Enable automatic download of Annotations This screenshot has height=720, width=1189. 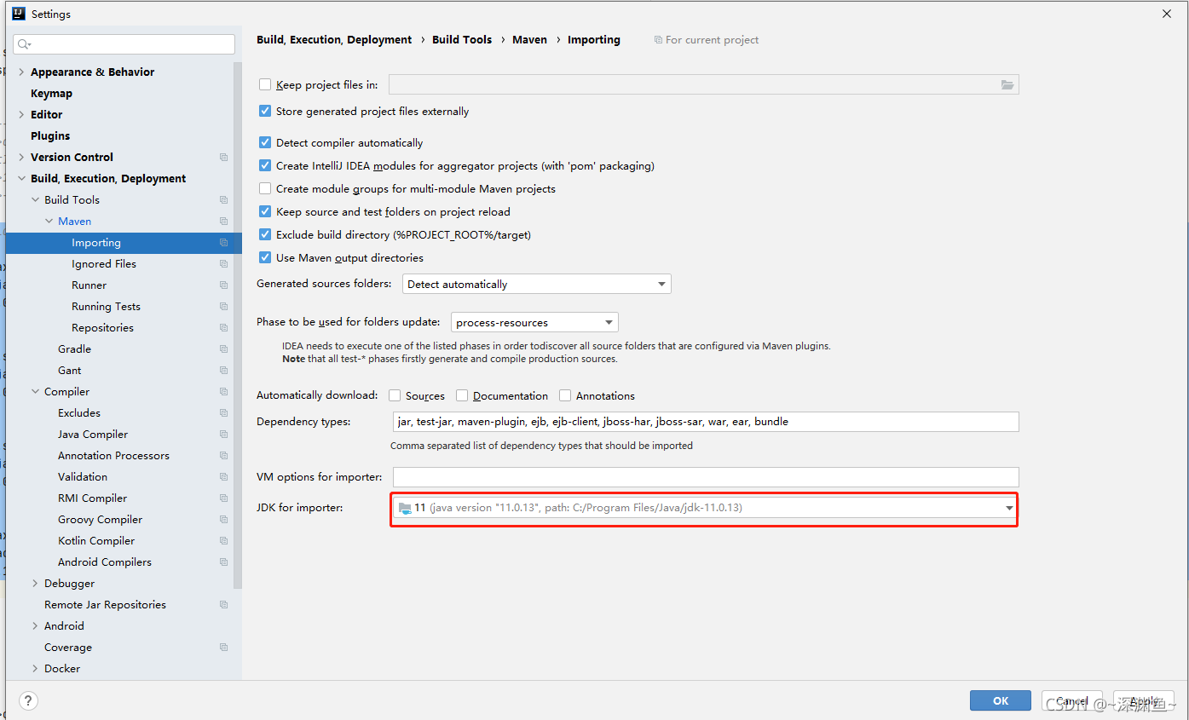coord(565,395)
